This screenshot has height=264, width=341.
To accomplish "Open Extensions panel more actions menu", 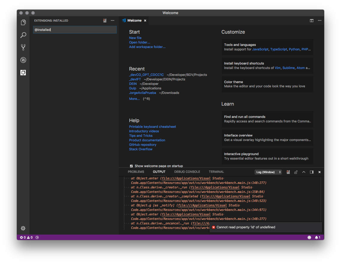I will [x=113, y=20].
